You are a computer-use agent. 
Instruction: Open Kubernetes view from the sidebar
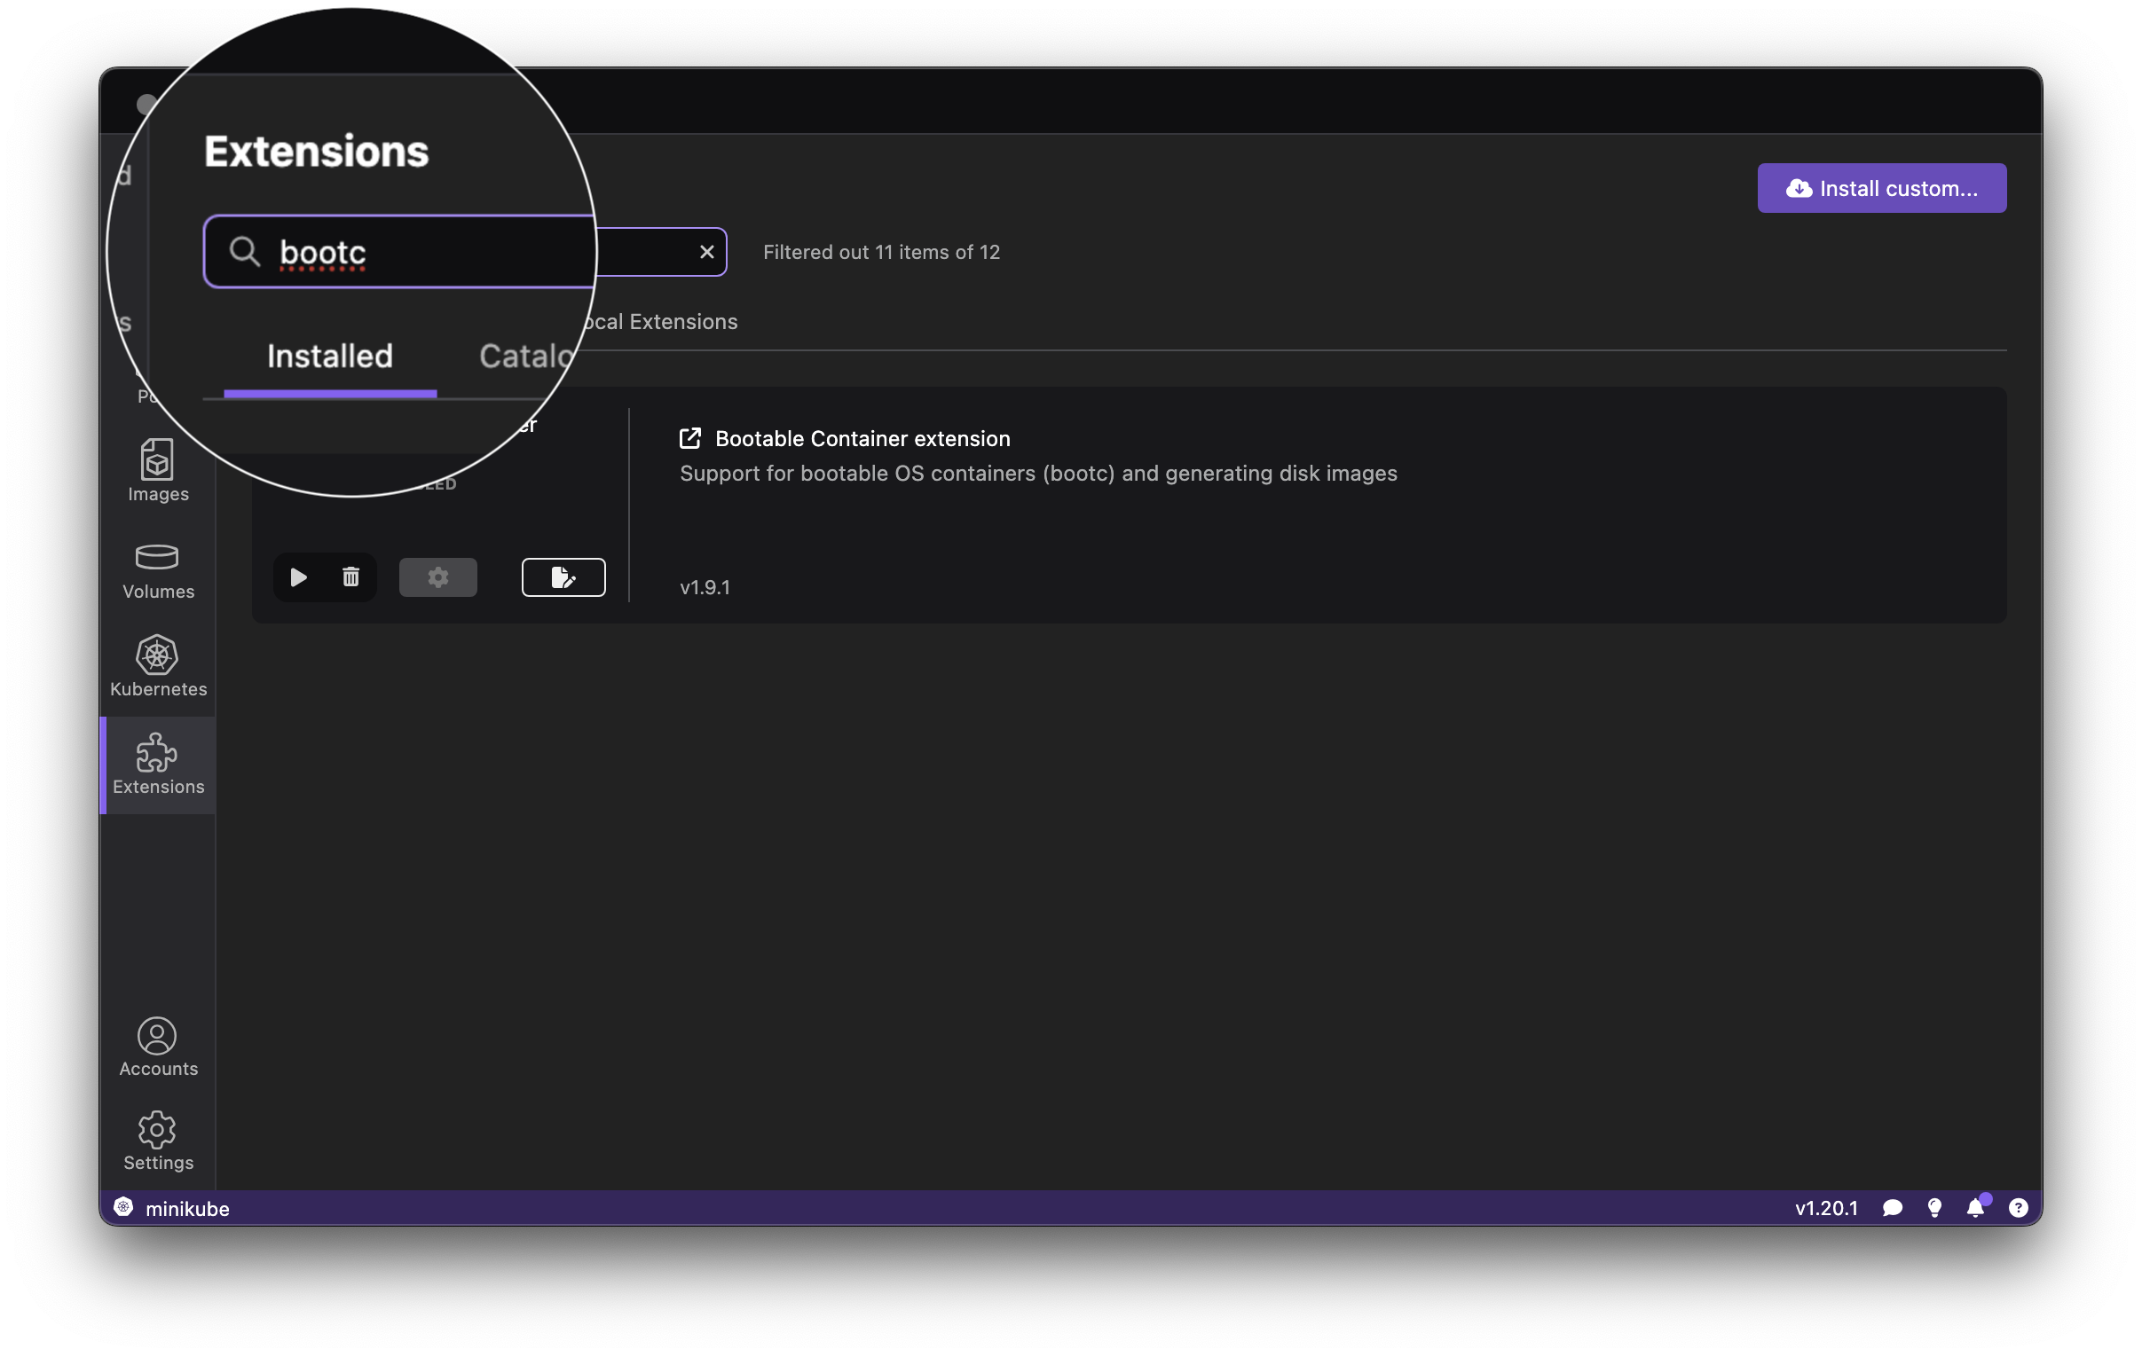point(156,667)
